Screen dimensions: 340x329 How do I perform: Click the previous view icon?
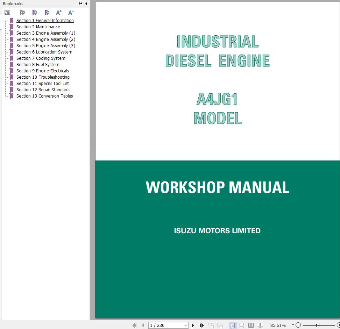coord(211,325)
